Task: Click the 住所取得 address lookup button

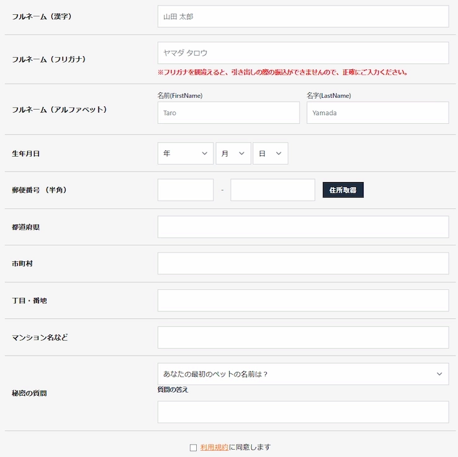Action: tap(343, 190)
